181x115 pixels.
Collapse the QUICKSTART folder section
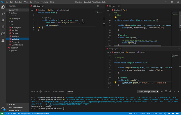tap(17, 10)
